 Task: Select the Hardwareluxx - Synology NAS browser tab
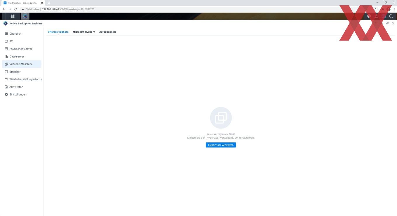tap(23, 3)
